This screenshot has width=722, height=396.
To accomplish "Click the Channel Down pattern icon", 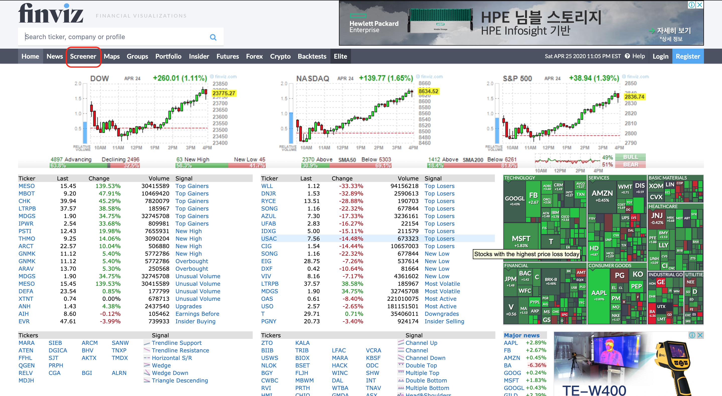I will (401, 358).
